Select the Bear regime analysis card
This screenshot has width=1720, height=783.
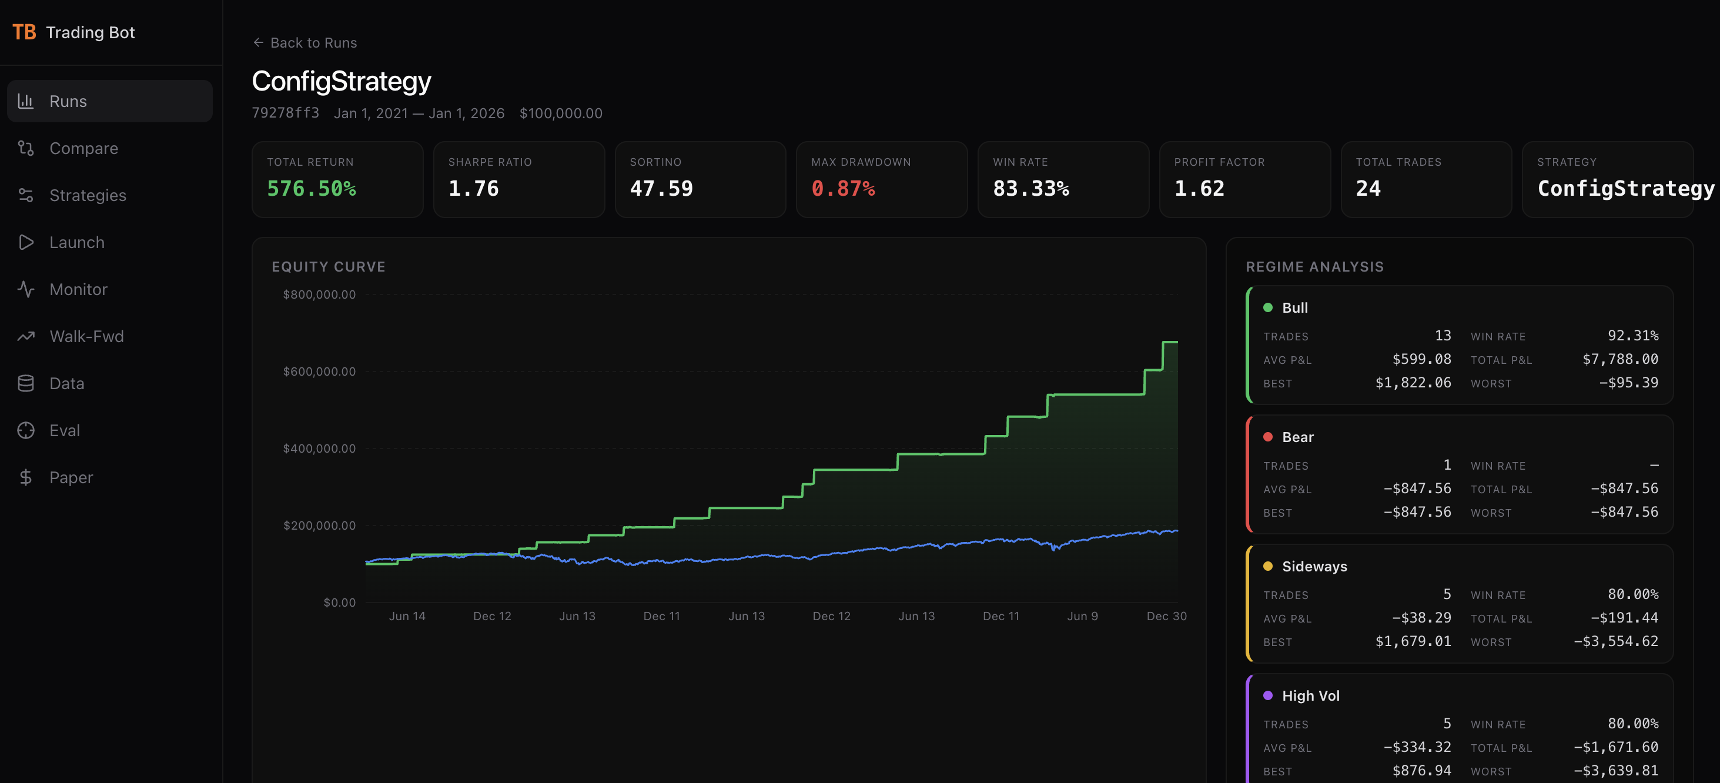tap(1459, 474)
